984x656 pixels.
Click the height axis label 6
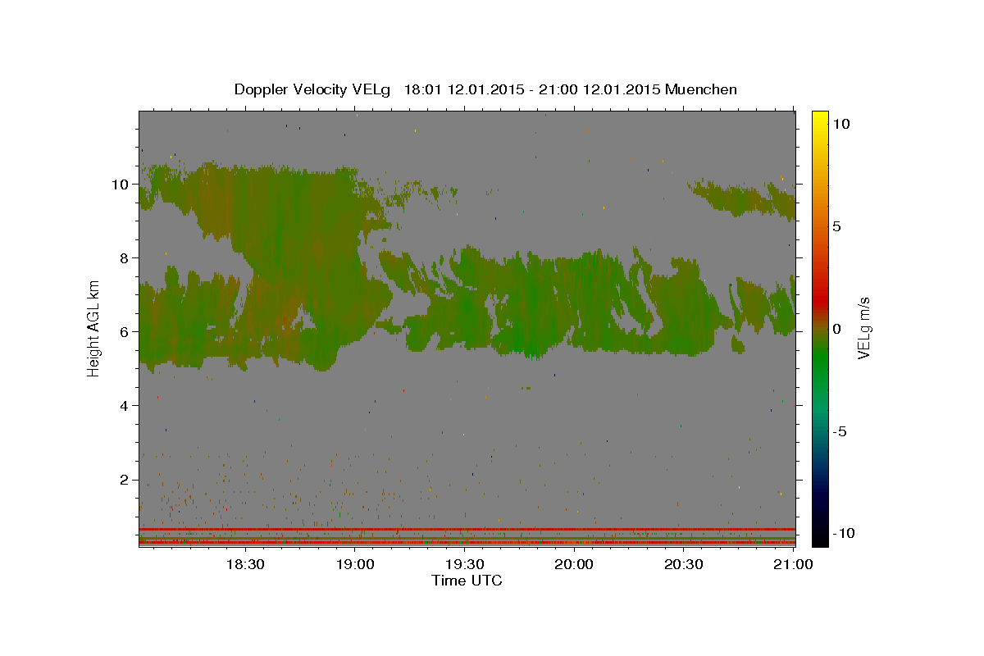[125, 332]
